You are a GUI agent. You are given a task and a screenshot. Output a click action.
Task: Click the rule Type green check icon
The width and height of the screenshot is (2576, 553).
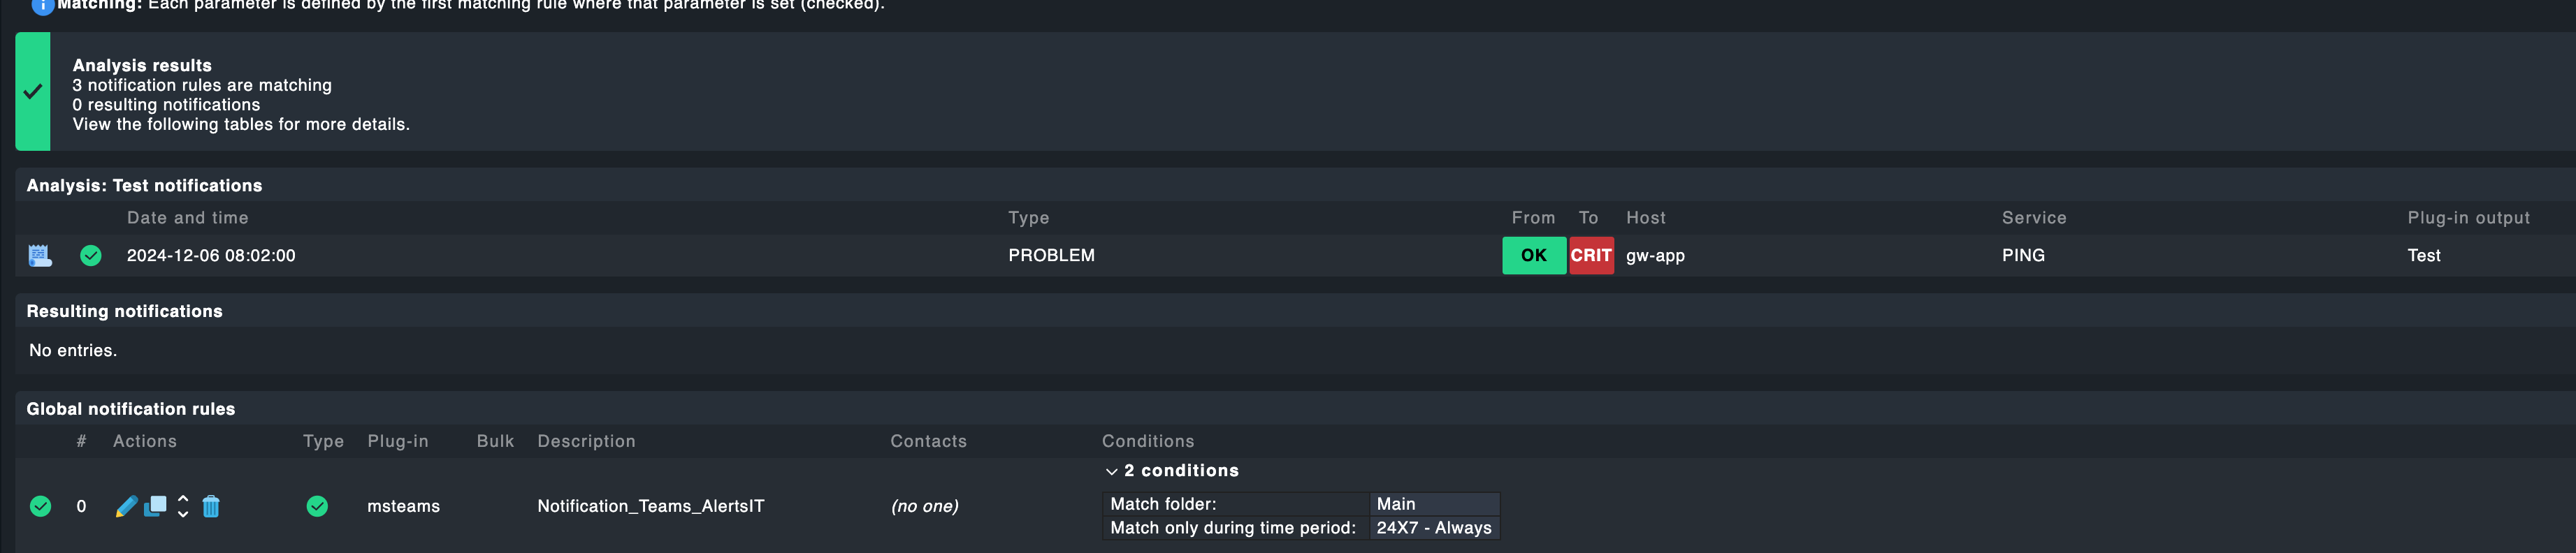point(317,506)
